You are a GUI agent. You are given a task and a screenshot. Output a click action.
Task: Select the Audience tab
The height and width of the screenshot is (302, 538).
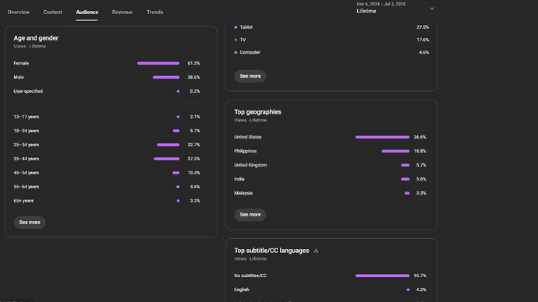(x=87, y=12)
